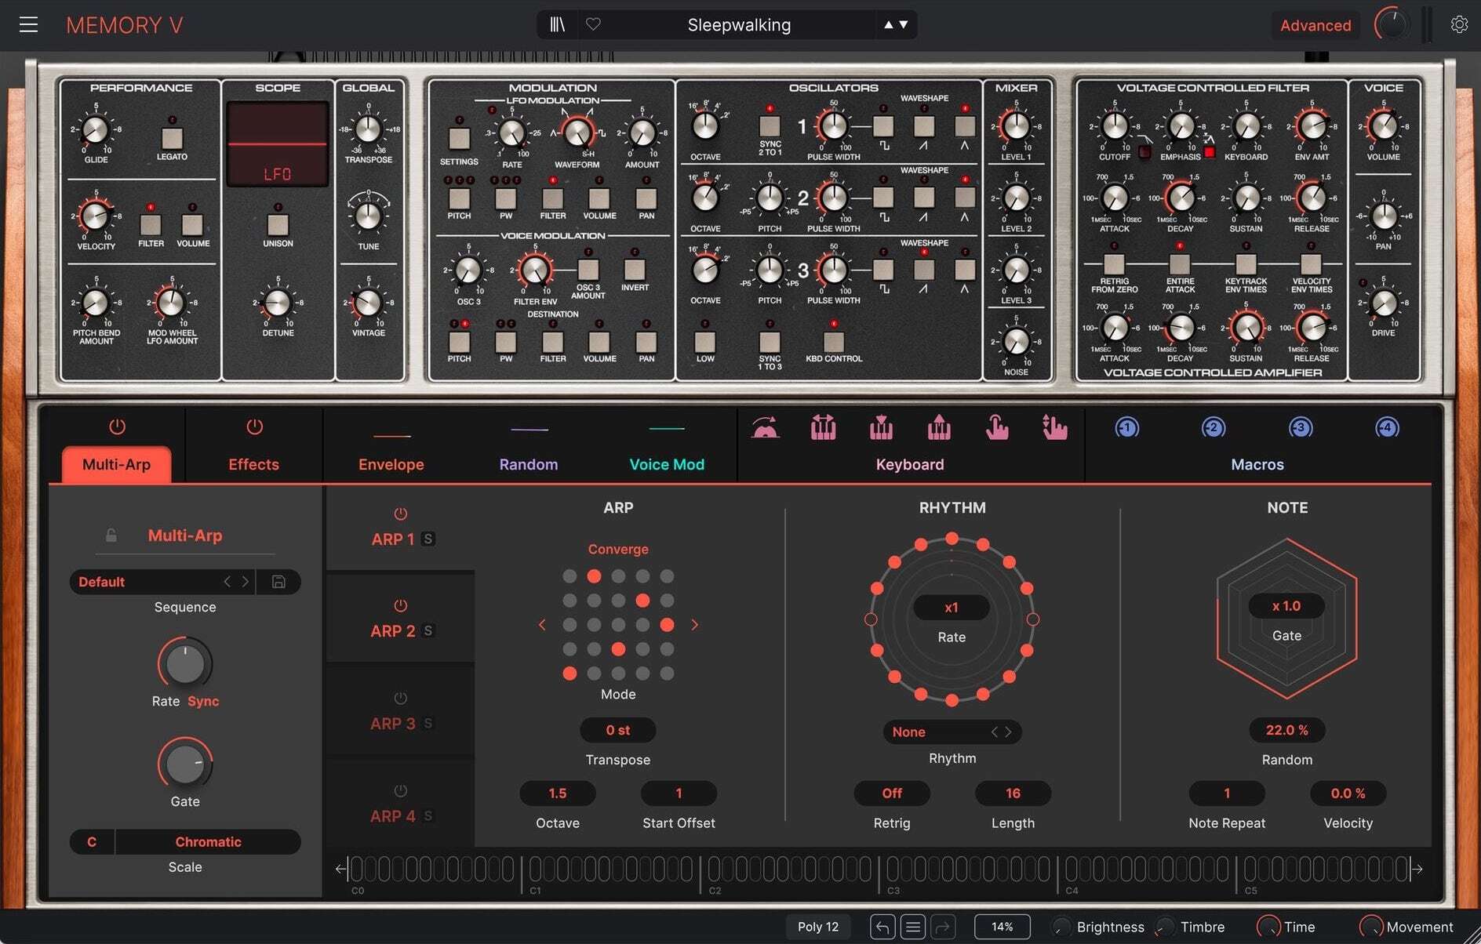Click the Transpose 0 st value field
This screenshot has height=944, width=1481.
pos(618,730)
